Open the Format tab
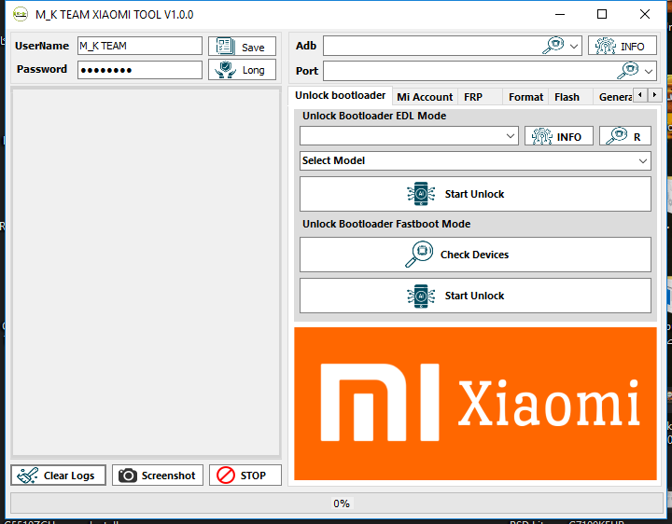 (x=525, y=97)
